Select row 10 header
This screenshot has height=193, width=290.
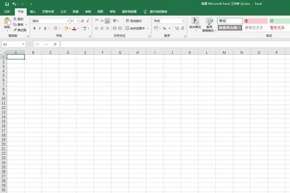[x=3, y=98]
